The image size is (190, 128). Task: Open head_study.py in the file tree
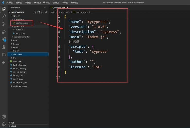click(20, 68)
